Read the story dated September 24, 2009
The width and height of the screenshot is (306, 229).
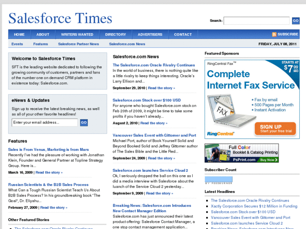pyautogui.click(x=161, y=158)
